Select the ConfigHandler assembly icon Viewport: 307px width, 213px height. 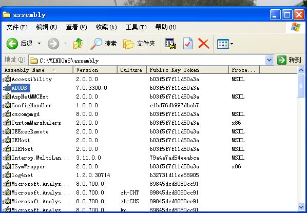tap(7, 105)
